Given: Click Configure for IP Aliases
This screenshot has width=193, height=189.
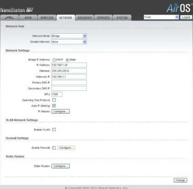Looking at the screenshot, I should (x=61, y=111).
